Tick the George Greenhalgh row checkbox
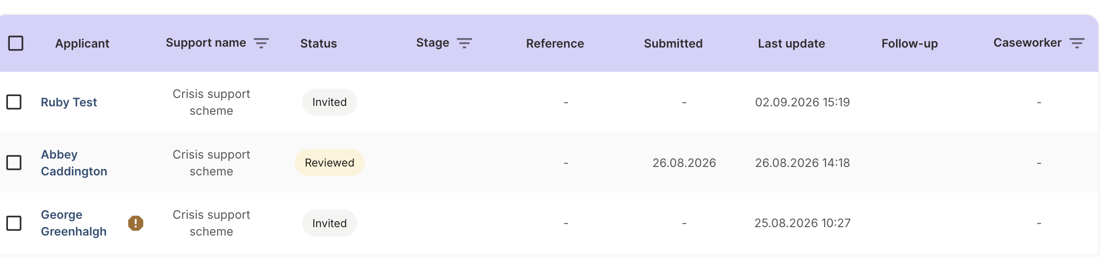Image resolution: width=1109 pixels, height=257 pixels. (14, 223)
